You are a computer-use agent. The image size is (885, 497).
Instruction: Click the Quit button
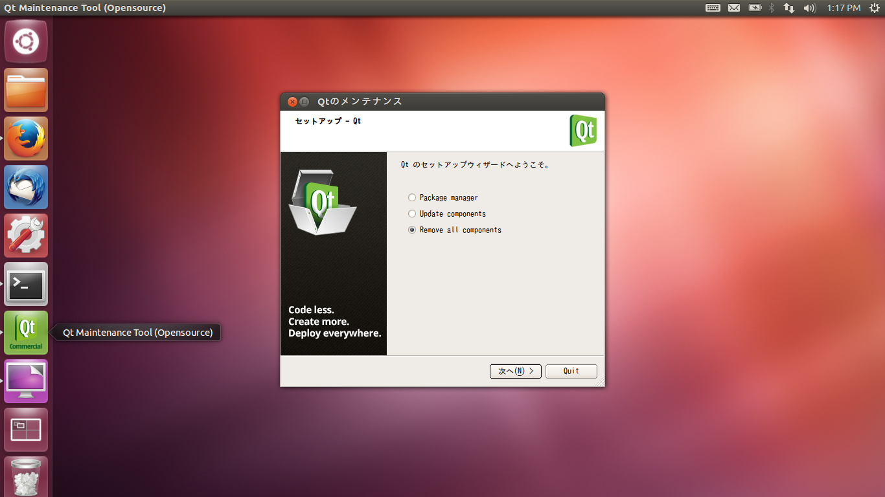[571, 371]
